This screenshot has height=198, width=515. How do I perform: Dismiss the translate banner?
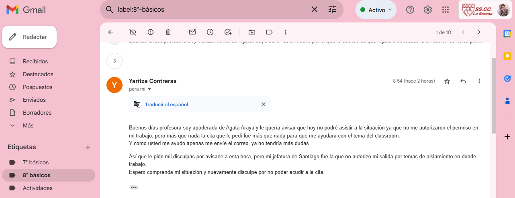click(264, 104)
